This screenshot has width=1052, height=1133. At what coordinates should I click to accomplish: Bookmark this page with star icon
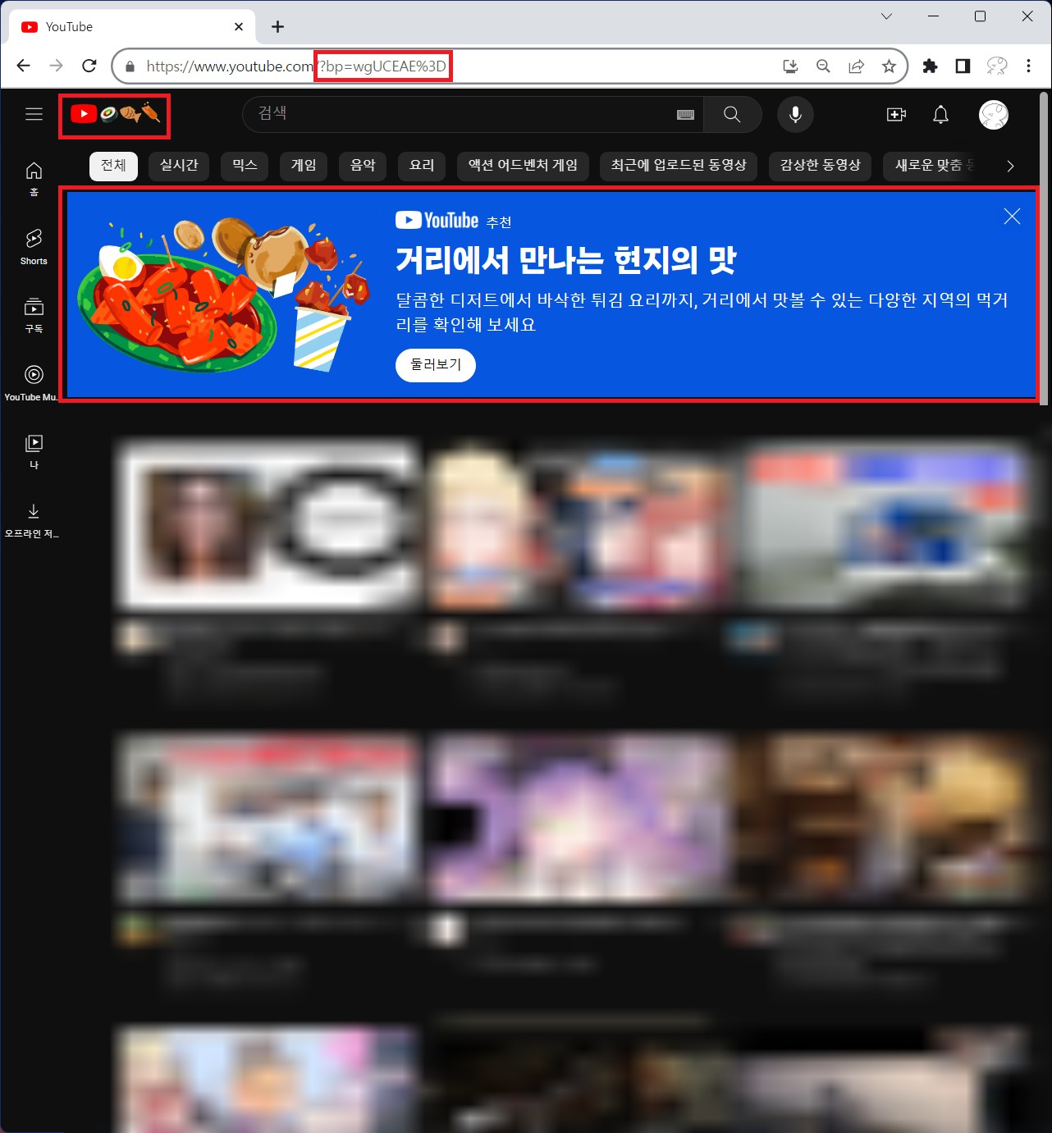(x=889, y=66)
